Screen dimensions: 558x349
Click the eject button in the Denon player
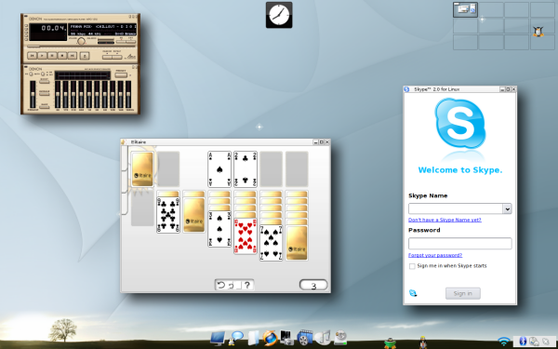point(85,56)
